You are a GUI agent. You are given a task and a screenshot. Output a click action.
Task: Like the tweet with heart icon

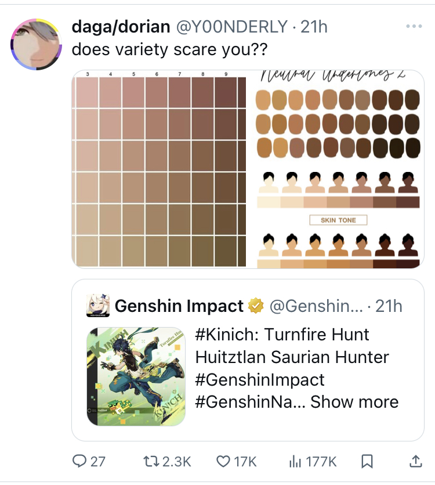click(223, 461)
